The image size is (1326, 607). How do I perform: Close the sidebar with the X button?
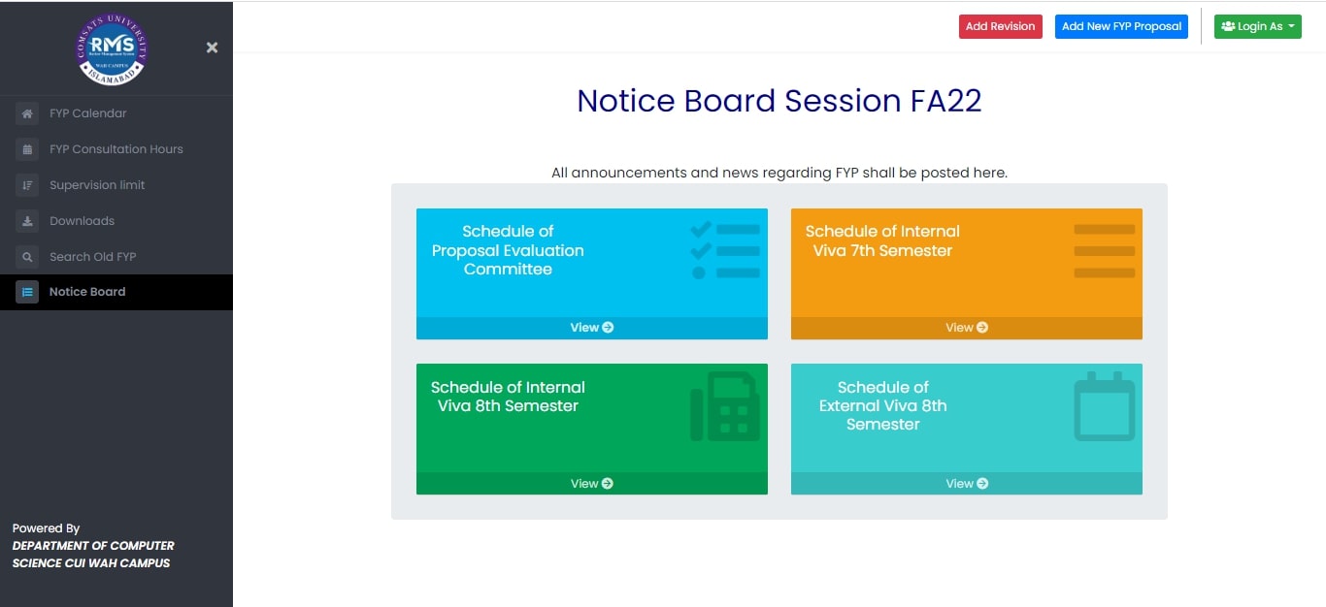212,48
